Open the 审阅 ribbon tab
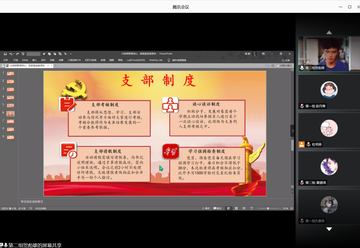The height and width of the screenshot is (248, 360). click(103, 60)
